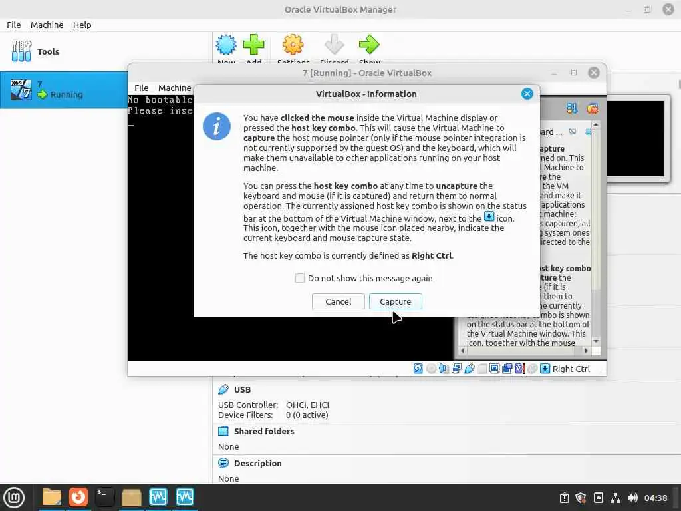Open Files manager from the taskbar
The image size is (681, 511).
[52, 498]
